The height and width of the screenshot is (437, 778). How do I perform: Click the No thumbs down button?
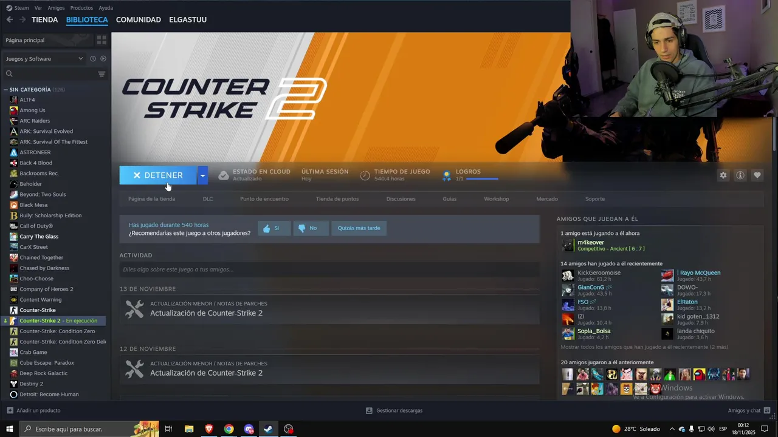(311, 228)
